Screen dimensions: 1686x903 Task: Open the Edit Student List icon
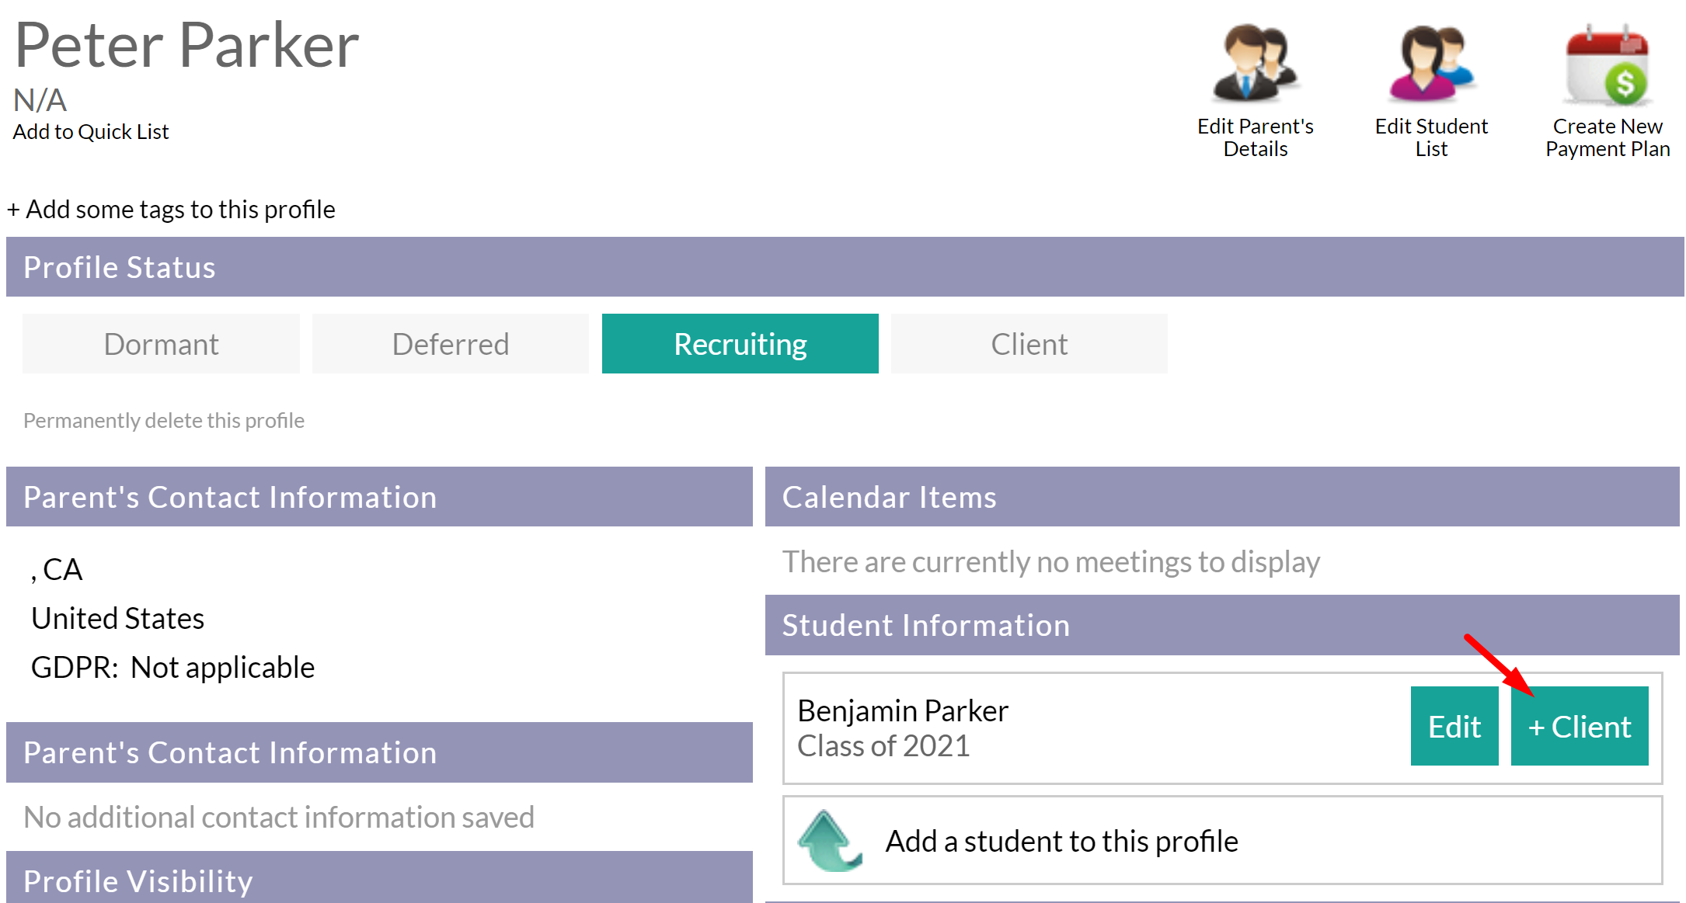(1430, 64)
